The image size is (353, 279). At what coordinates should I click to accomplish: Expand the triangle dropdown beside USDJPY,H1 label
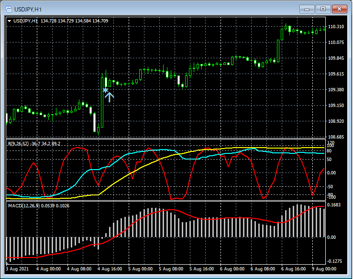point(10,21)
